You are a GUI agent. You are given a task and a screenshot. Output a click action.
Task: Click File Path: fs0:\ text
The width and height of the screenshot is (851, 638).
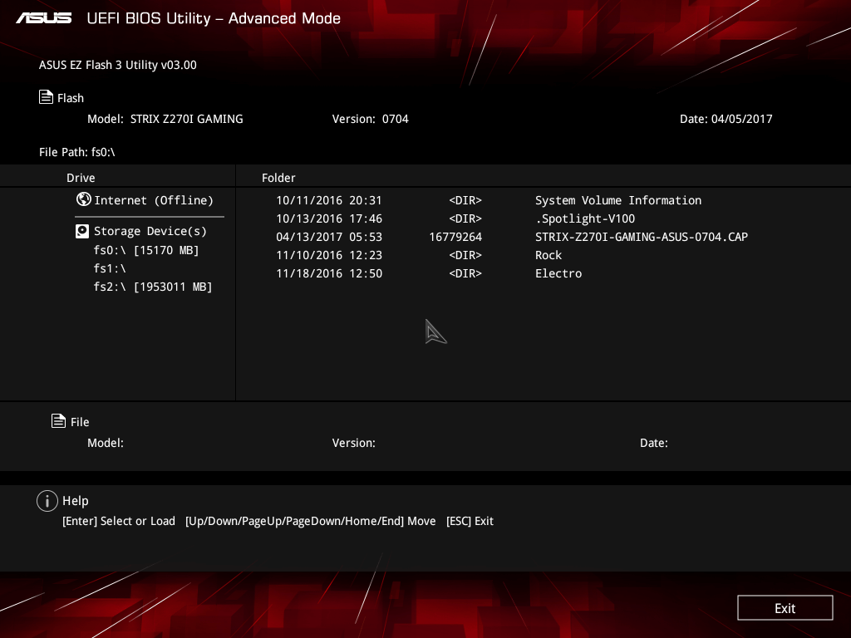point(77,152)
